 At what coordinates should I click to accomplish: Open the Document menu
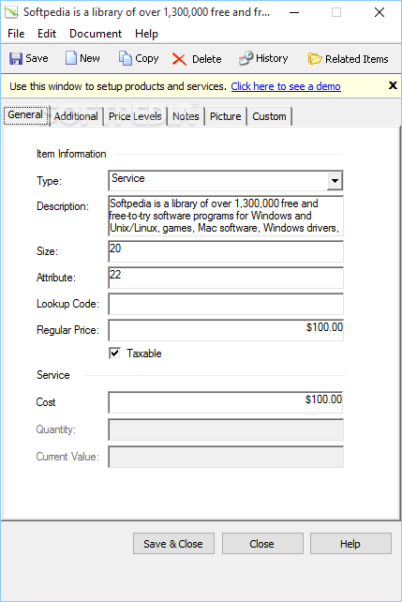coord(96,34)
